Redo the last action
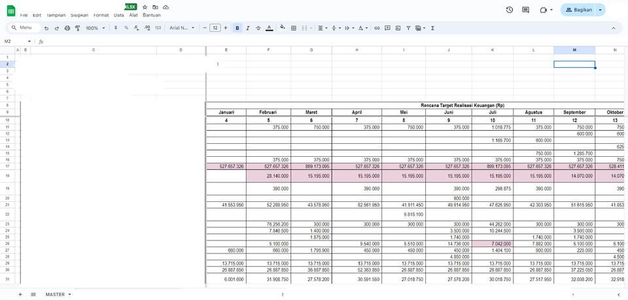 point(57,28)
